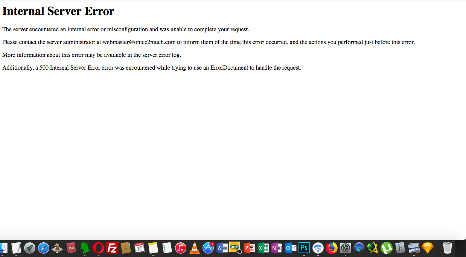Launch the Sketch app
Viewport: 466px width, 257px height.
[428, 248]
